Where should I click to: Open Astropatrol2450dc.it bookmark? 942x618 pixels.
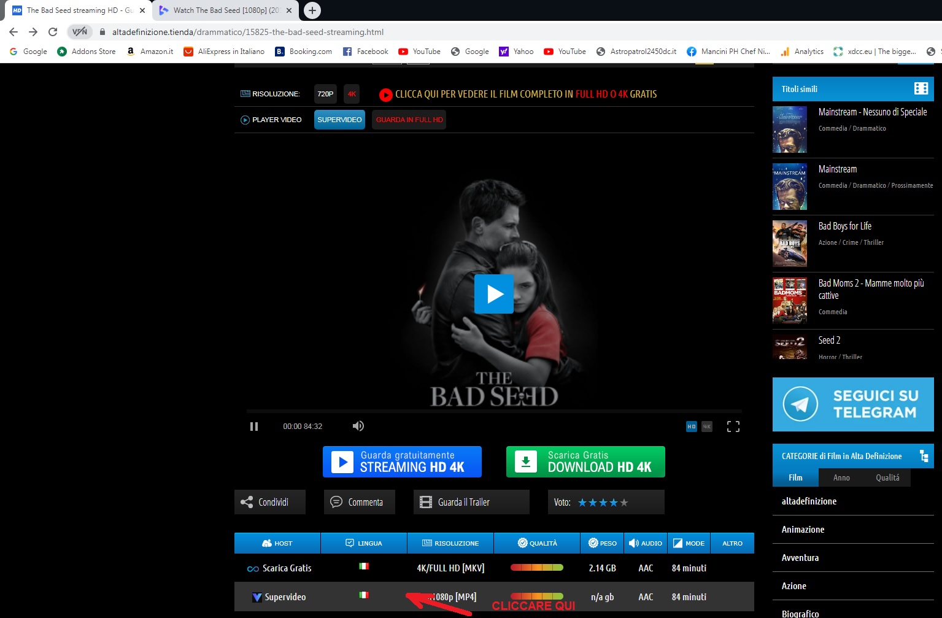(x=636, y=52)
